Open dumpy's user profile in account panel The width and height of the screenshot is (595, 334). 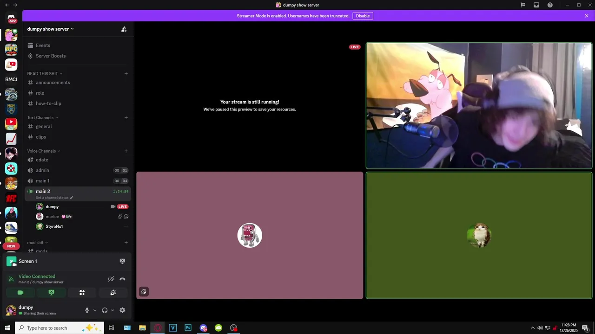[x=42, y=310]
